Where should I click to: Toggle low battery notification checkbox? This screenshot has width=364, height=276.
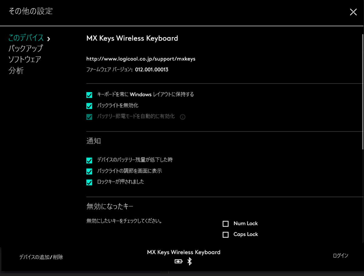[x=89, y=160]
